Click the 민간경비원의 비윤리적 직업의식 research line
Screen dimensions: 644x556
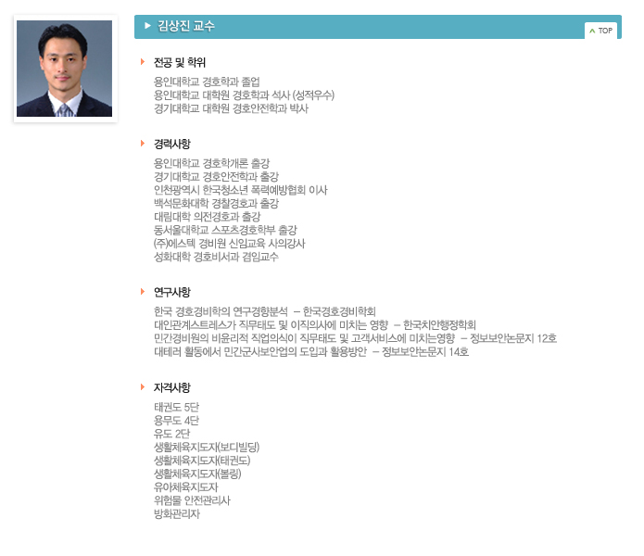tap(355, 338)
